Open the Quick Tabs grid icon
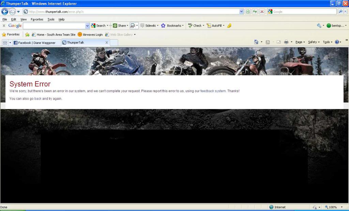 [5, 43]
